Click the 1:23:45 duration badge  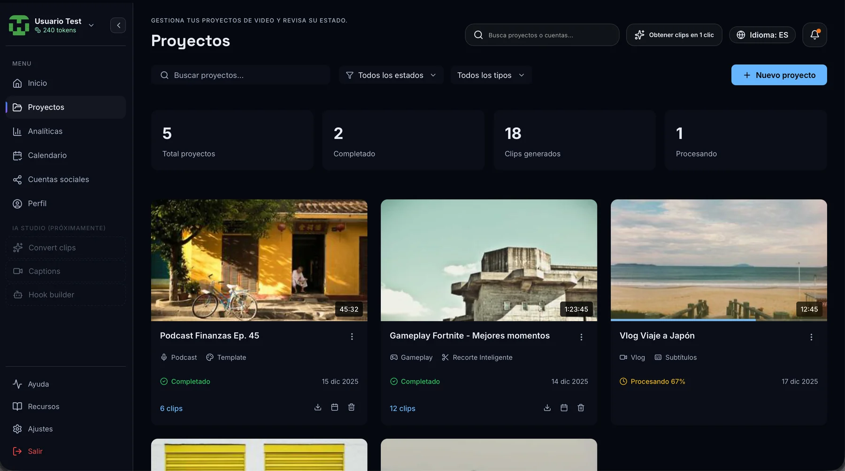576,309
